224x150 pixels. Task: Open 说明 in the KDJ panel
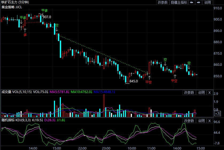(201, 121)
